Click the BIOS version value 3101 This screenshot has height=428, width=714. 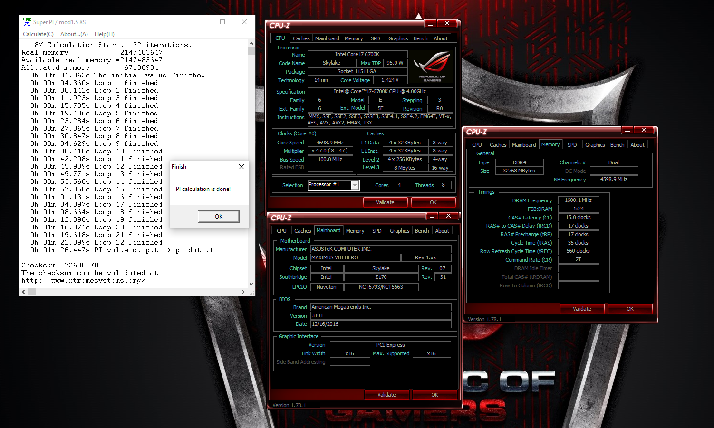click(381, 316)
